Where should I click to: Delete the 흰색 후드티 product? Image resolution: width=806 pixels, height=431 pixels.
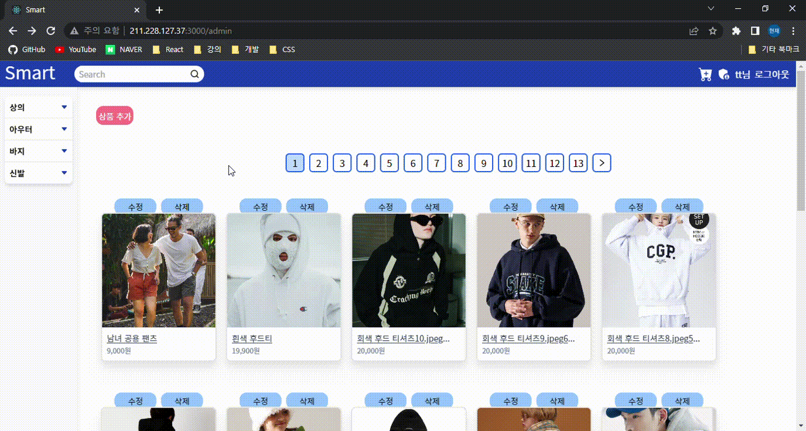(x=307, y=207)
